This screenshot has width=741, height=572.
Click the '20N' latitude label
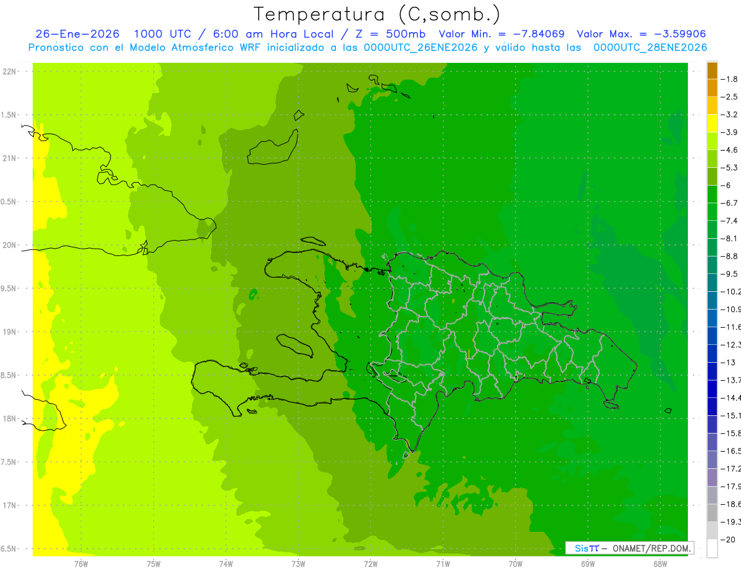pyautogui.click(x=9, y=245)
